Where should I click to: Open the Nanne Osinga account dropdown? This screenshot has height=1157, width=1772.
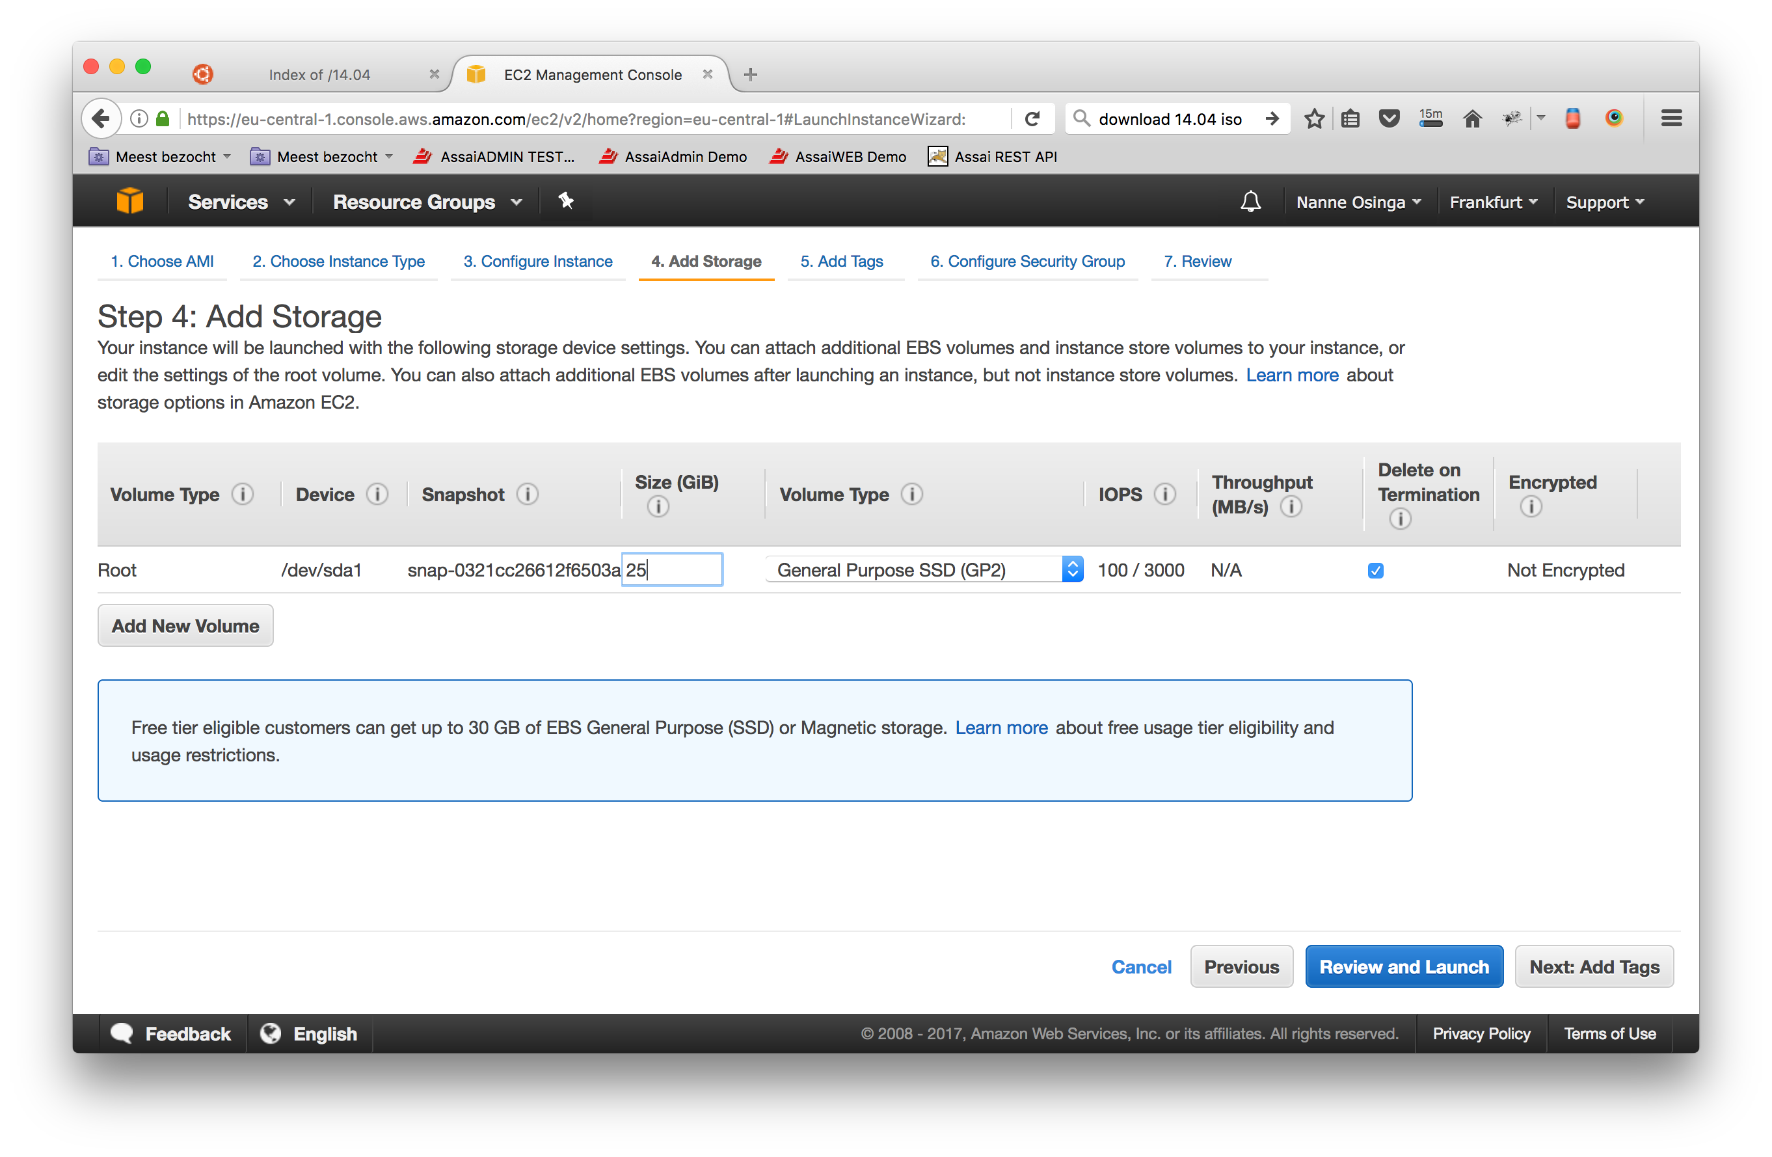pos(1358,202)
